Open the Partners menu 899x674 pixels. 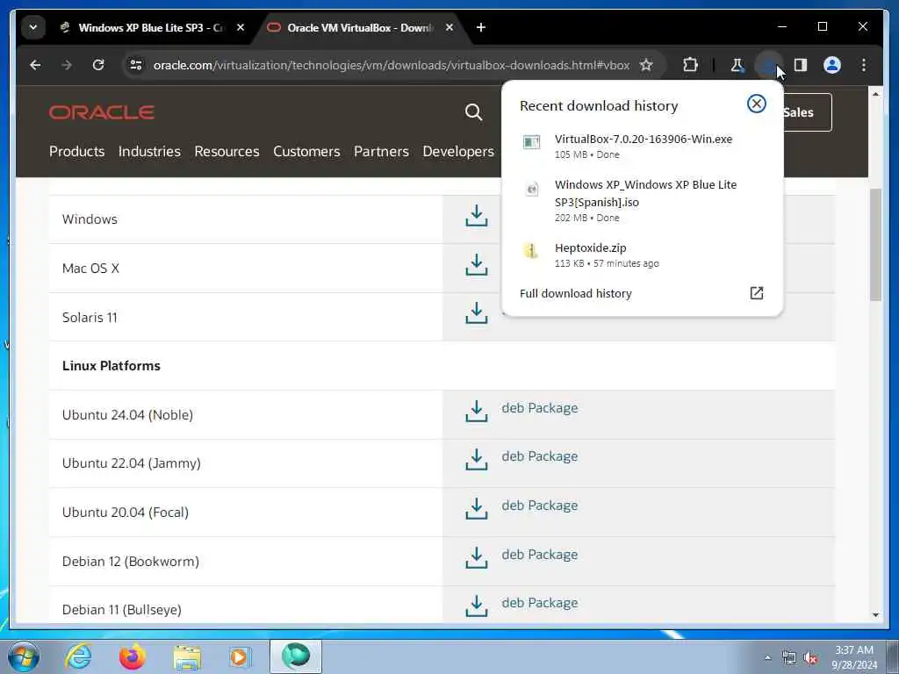tap(381, 151)
